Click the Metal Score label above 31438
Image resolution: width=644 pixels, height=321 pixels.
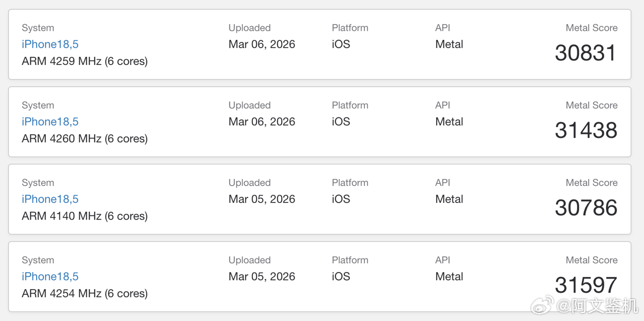pyautogui.click(x=591, y=105)
